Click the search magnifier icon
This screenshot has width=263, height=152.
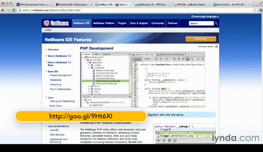click(x=216, y=23)
